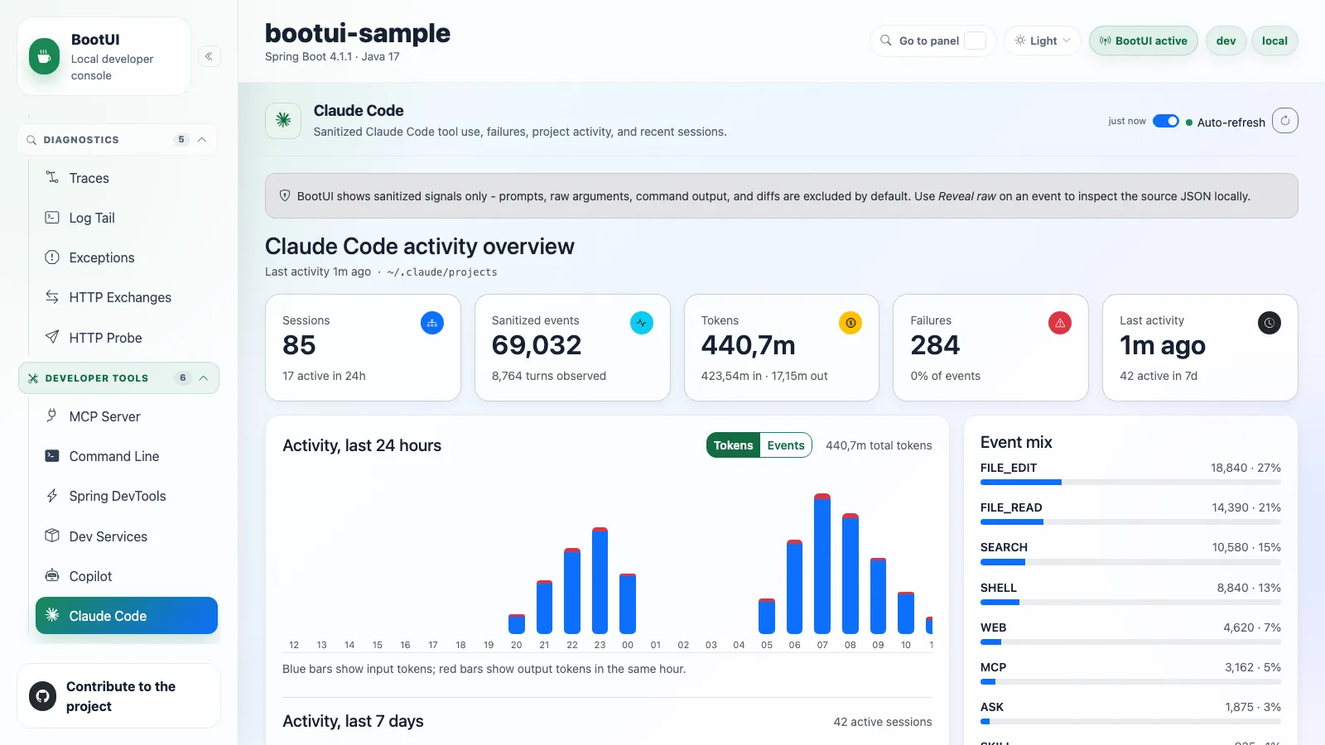Click the Diagnostics section header

[x=117, y=140]
